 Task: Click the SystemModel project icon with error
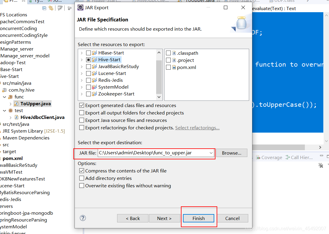(95, 87)
